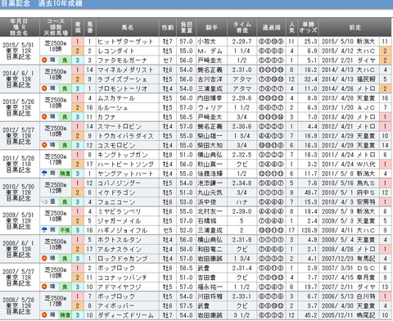Click the winning time 2.29.7
The width and height of the screenshot is (393, 321).
point(242,42)
